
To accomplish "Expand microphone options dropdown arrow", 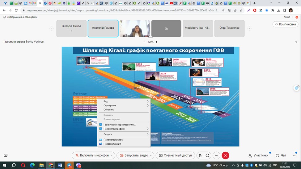I will [112, 155].
